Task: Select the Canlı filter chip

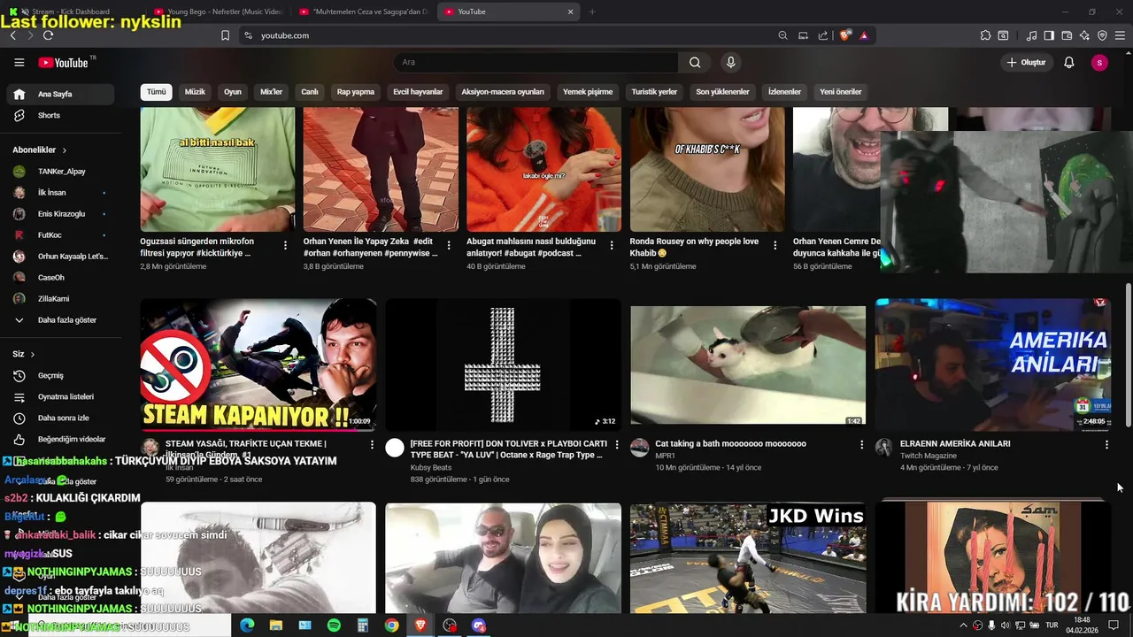Action: click(x=309, y=92)
